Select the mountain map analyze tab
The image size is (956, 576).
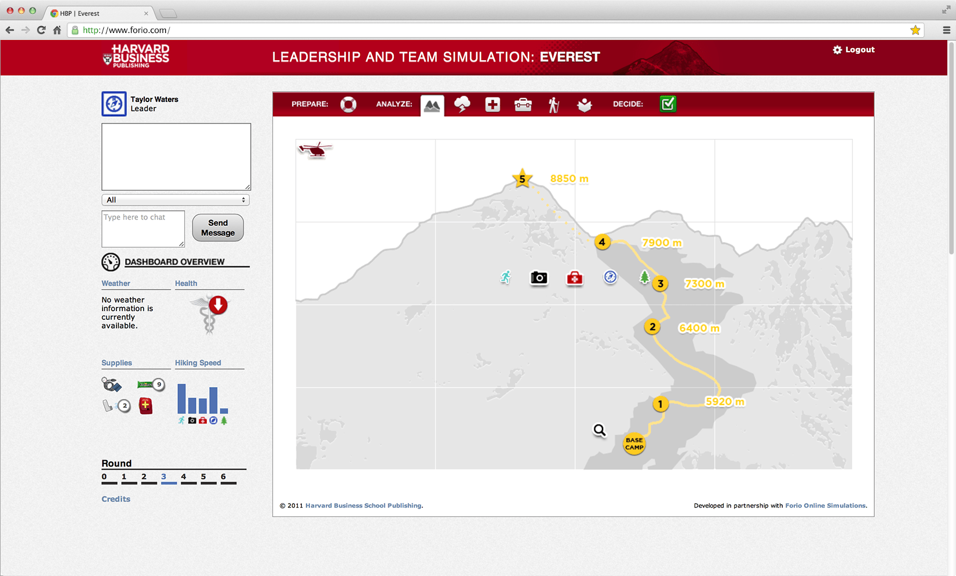pyautogui.click(x=432, y=105)
